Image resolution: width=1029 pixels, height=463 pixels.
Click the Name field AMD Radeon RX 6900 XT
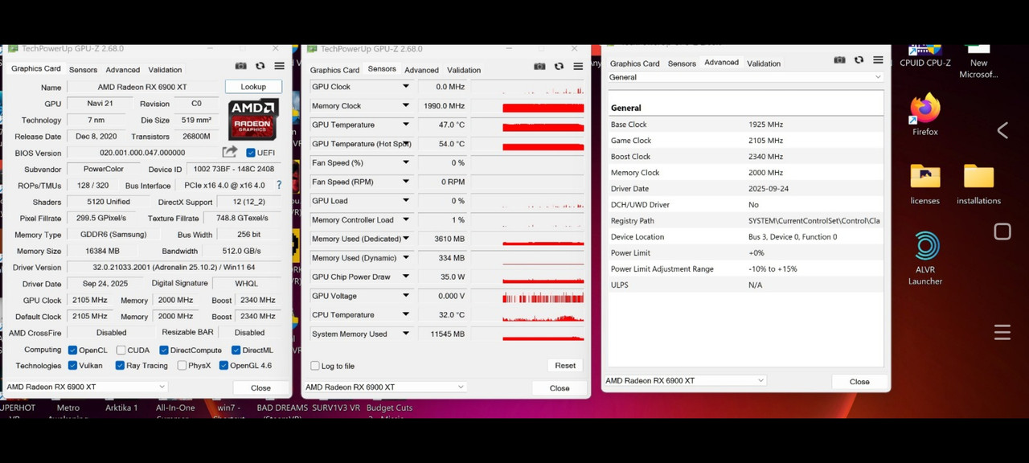(141, 87)
